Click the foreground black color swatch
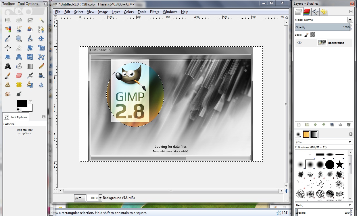Viewport: 357px width, 216px height. coord(22,103)
